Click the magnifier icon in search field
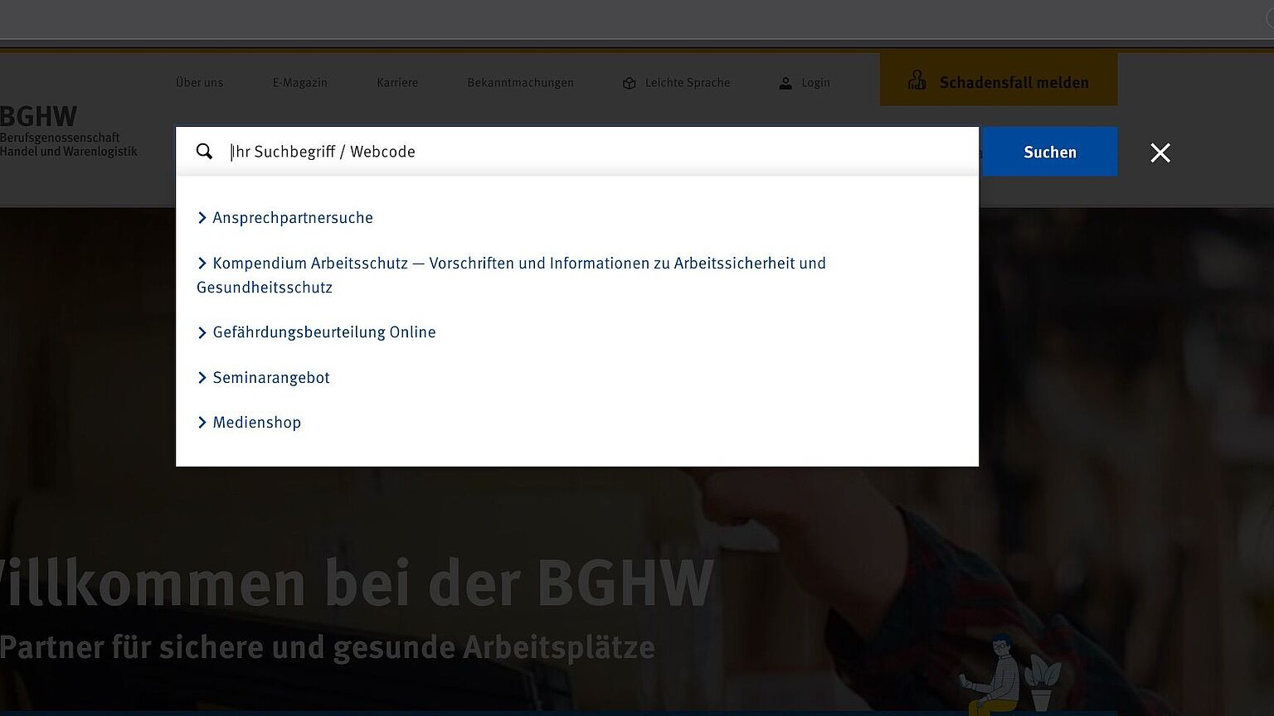1274x716 pixels. tap(204, 152)
